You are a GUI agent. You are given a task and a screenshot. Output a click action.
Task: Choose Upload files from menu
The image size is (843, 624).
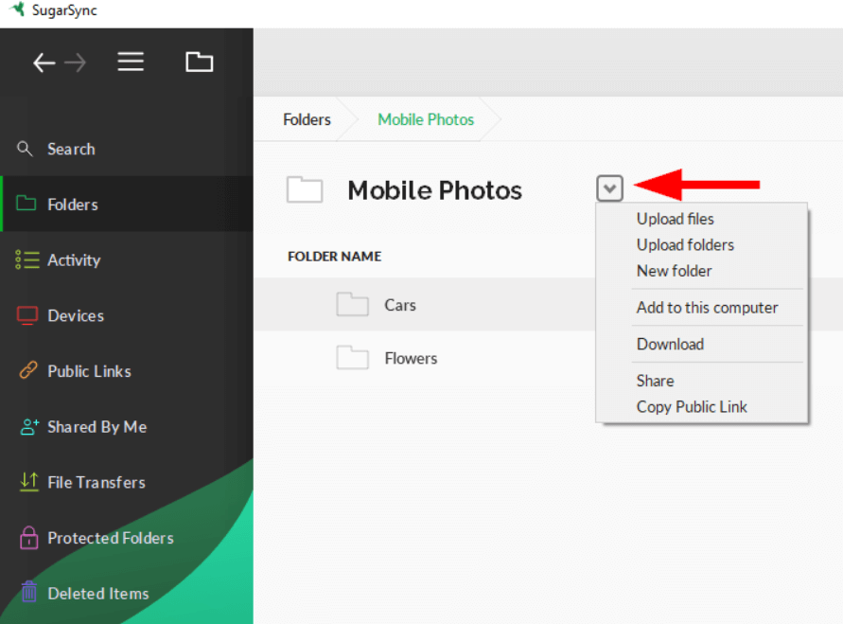(675, 219)
